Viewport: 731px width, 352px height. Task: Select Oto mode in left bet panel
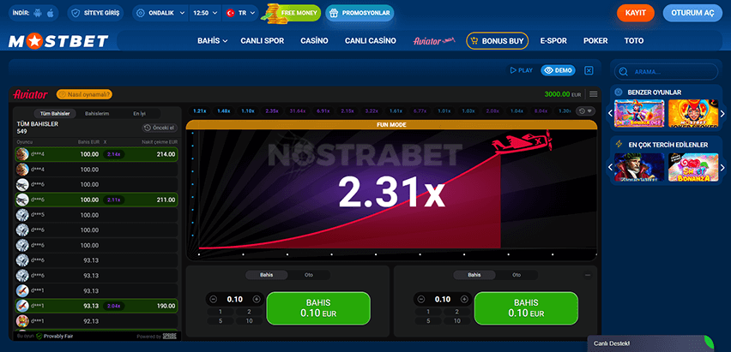pyautogui.click(x=309, y=275)
